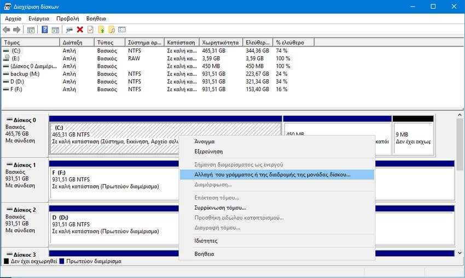Click the 3,59 GB capacity cell for E:

pos(211,58)
